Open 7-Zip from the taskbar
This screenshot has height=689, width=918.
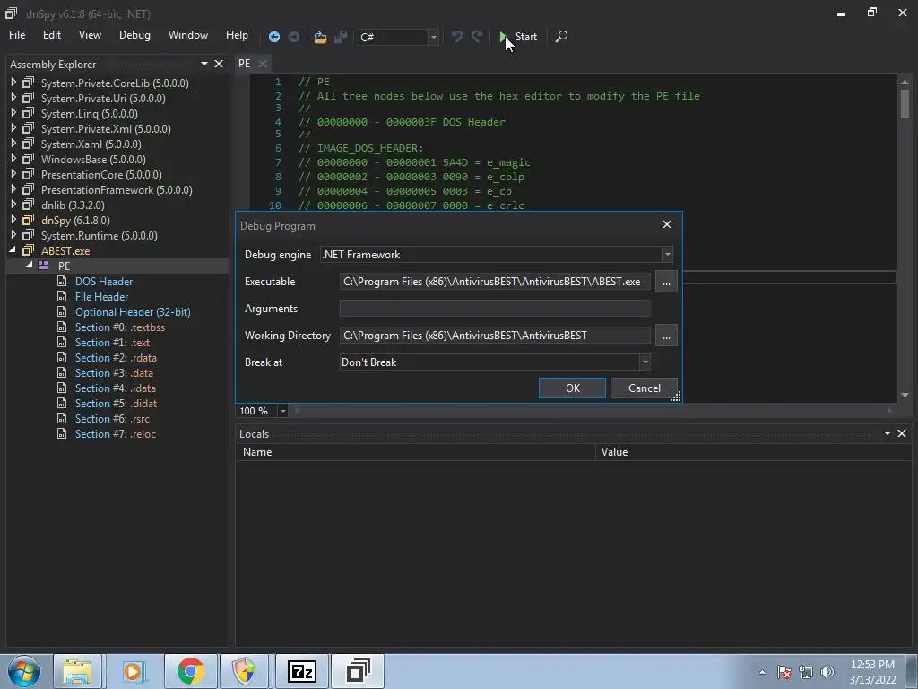point(302,671)
